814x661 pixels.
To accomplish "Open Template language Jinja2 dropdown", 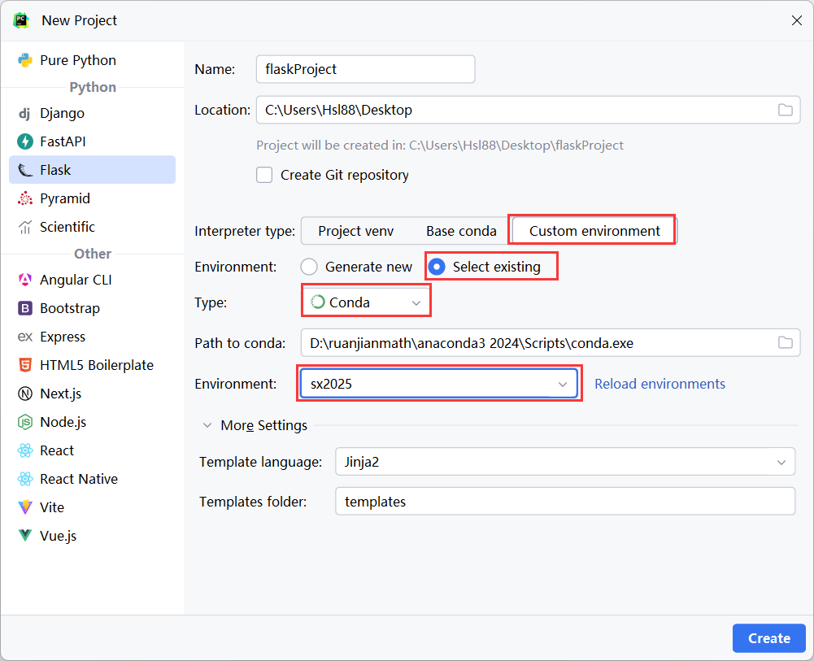I will coord(565,462).
